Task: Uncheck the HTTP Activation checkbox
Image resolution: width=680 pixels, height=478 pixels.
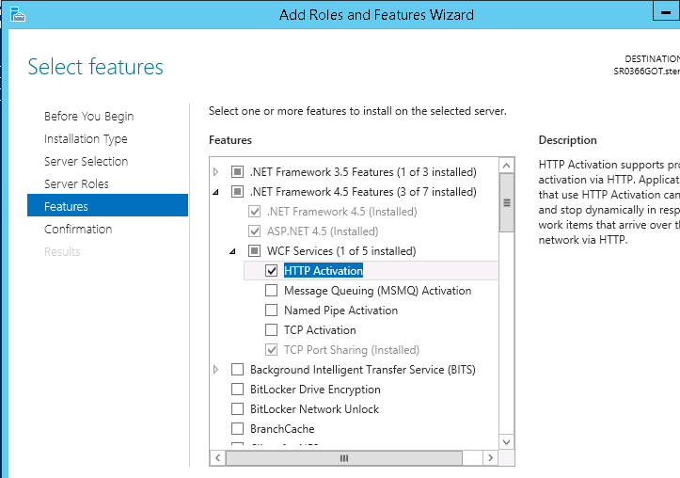Action: (272, 271)
